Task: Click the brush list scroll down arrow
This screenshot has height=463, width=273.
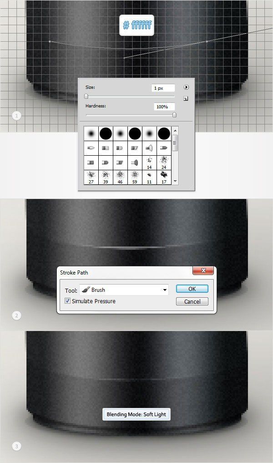Action: (x=175, y=181)
